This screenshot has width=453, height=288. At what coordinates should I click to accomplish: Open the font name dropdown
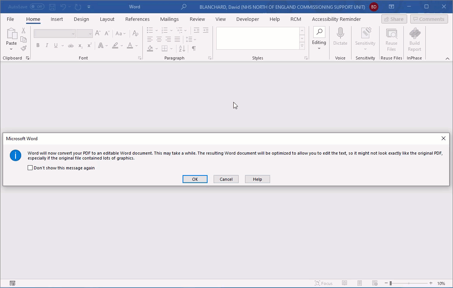coord(73,34)
